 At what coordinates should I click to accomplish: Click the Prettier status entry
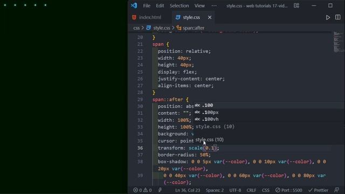click(x=318, y=190)
